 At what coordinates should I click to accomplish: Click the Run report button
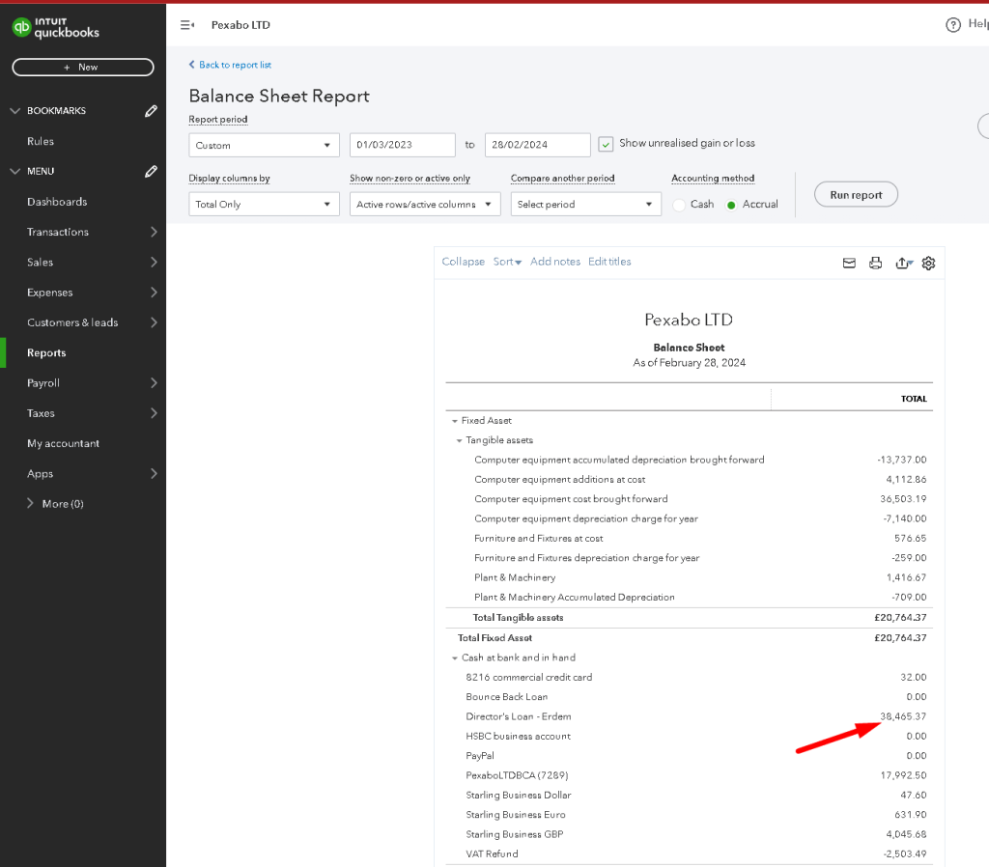[x=856, y=195]
